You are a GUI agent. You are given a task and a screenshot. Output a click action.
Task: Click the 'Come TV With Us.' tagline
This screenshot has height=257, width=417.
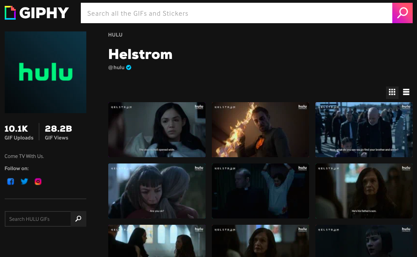(x=24, y=156)
